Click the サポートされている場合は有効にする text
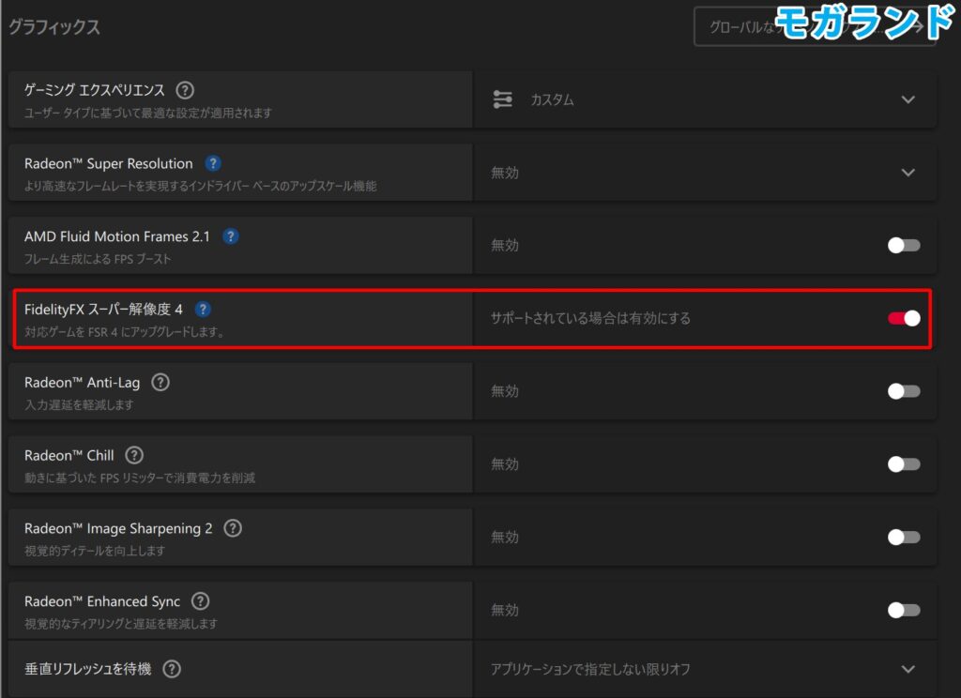This screenshot has height=698, width=961. point(590,318)
